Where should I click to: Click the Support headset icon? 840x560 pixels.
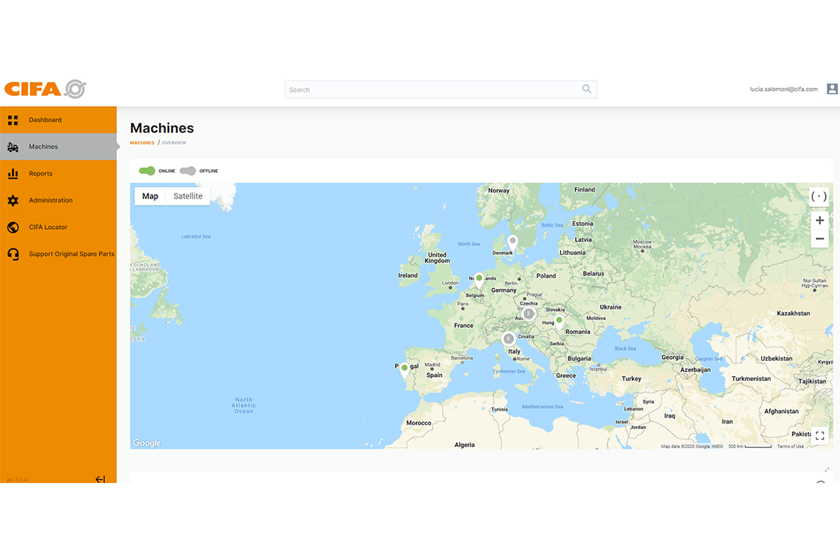tap(12, 255)
